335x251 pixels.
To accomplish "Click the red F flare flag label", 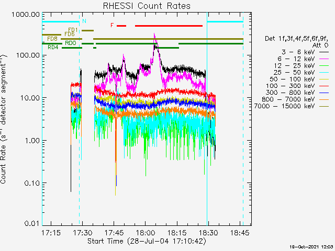I will click(112, 26).
